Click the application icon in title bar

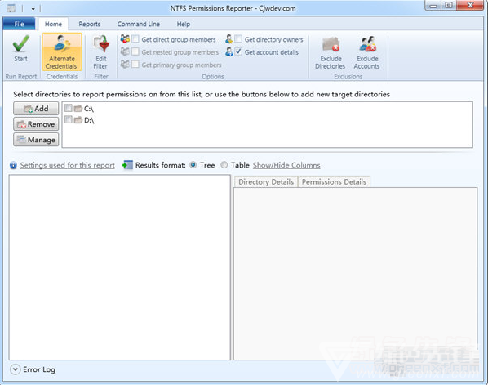pyautogui.click(x=11, y=8)
